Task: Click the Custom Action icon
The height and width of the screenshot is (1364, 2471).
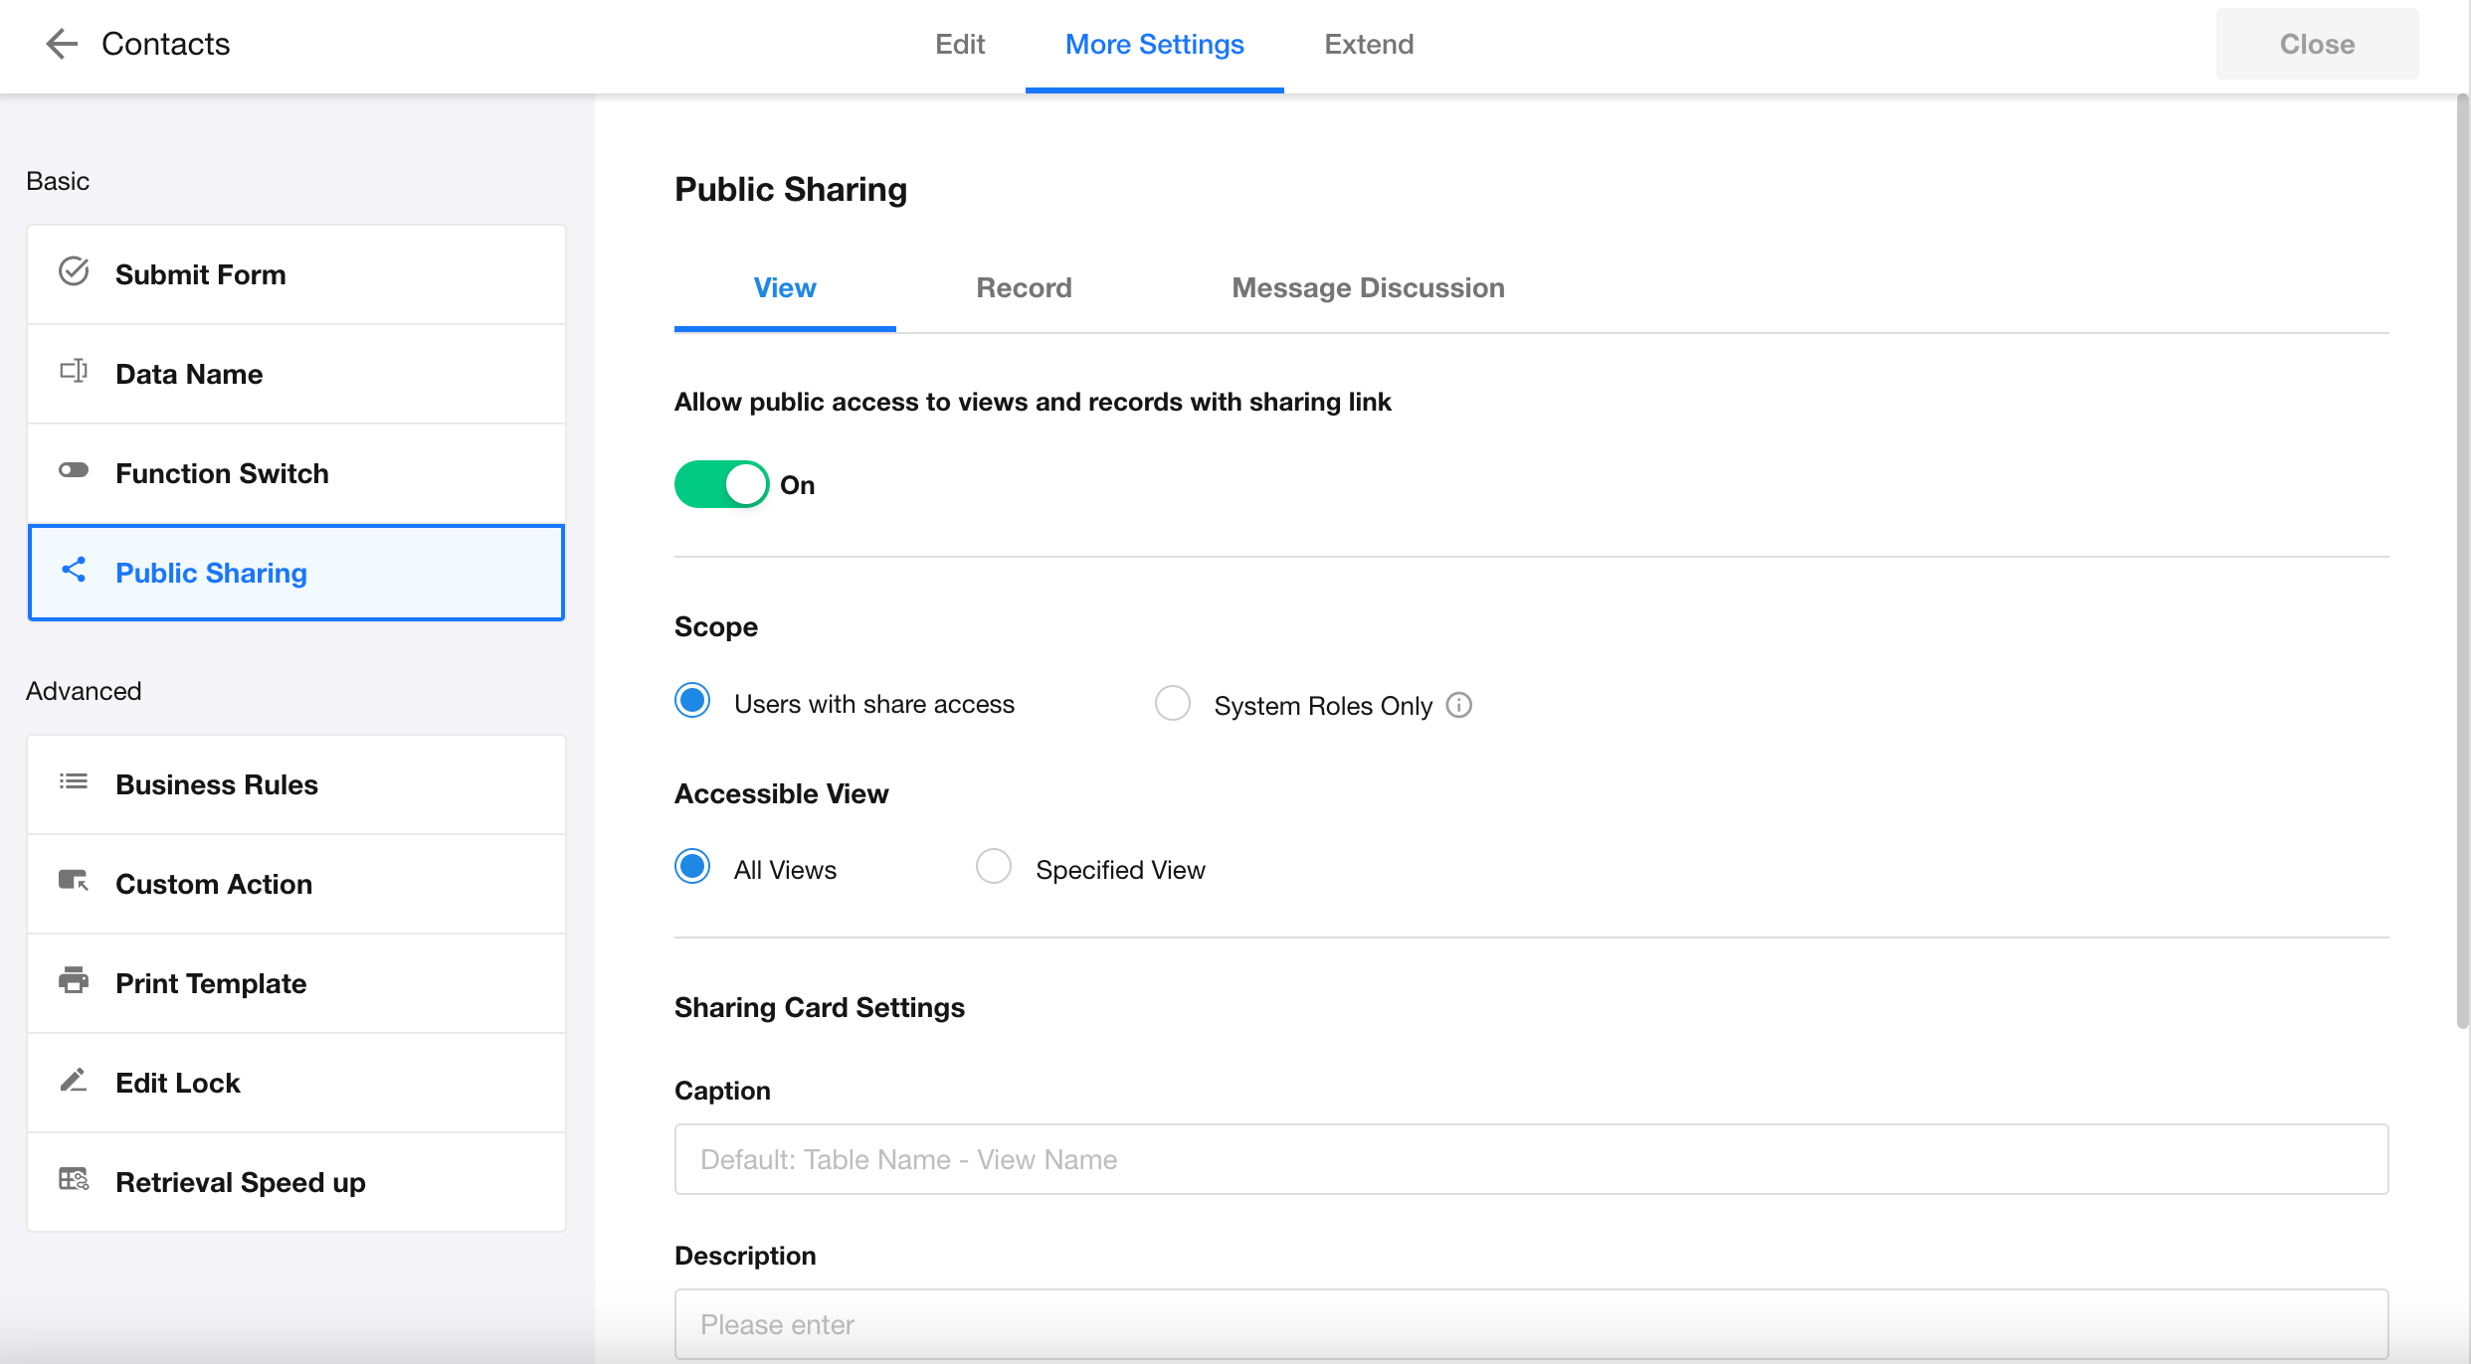Action: point(74,881)
